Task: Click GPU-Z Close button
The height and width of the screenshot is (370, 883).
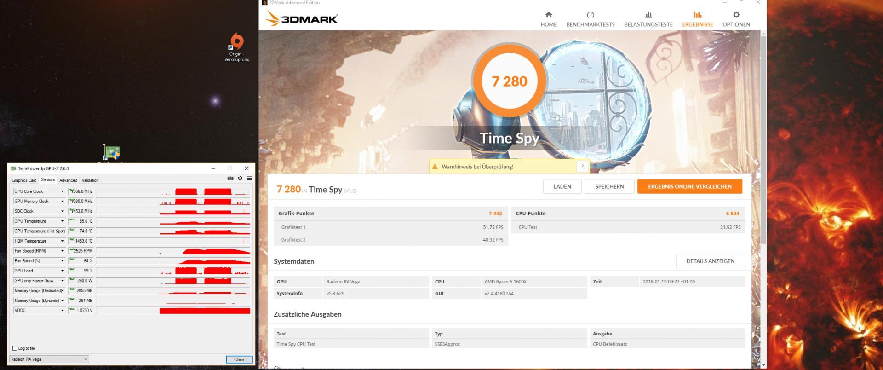Action: 239,359
